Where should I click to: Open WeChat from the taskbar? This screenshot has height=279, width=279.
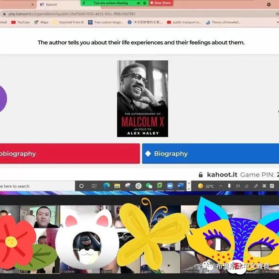pos(149,186)
